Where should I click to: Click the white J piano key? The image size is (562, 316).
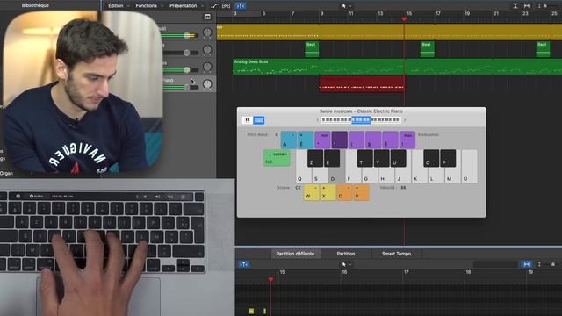[403, 176]
